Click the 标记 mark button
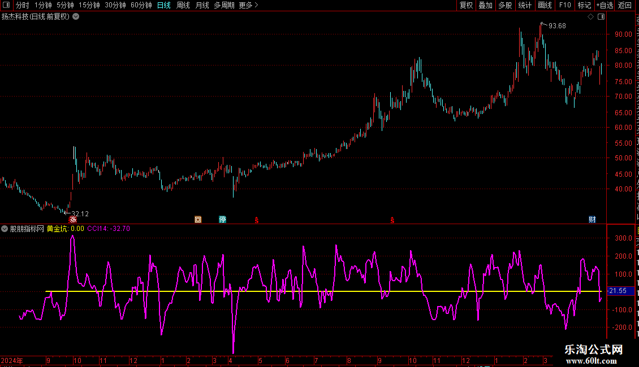Image resolution: width=639 pixels, height=367 pixels. 584,5
